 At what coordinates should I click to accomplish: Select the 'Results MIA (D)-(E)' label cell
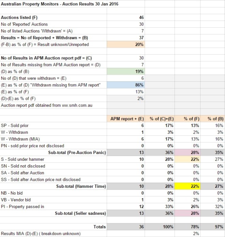tap(44, 234)
